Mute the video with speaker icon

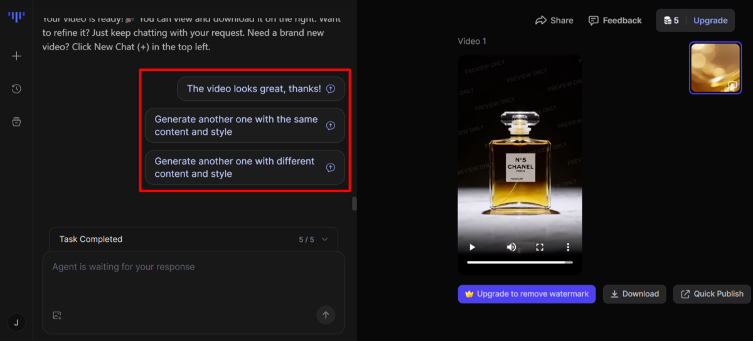click(511, 247)
